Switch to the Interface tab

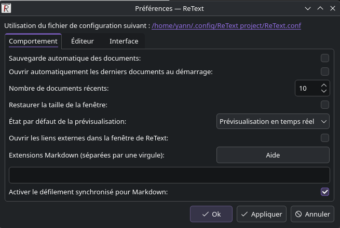pyautogui.click(x=124, y=41)
